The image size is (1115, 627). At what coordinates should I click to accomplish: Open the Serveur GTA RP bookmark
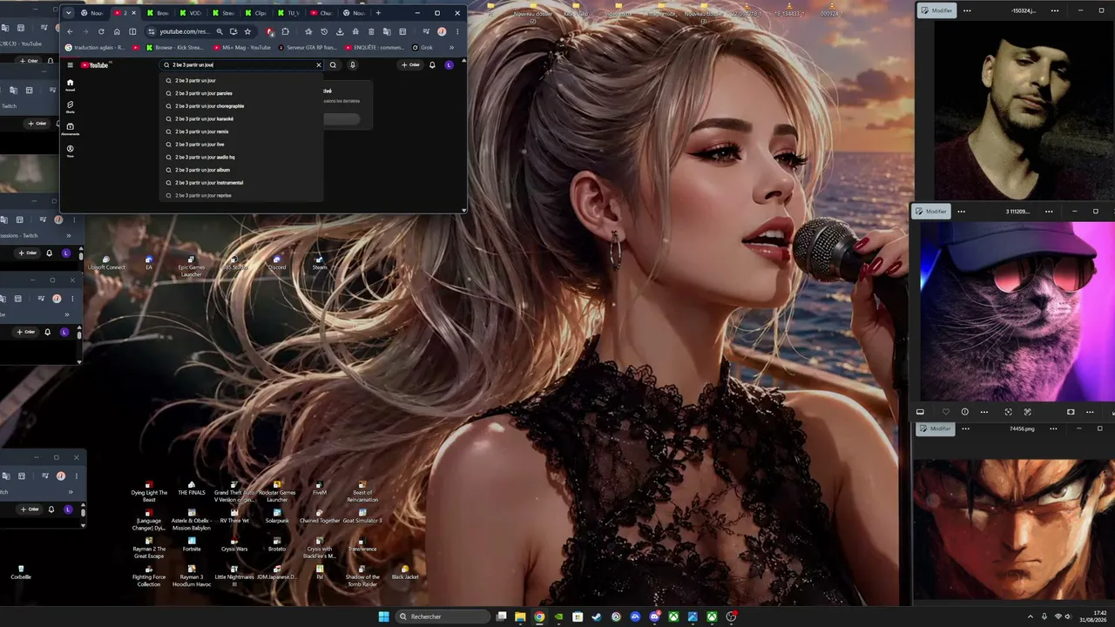(x=308, y=48)
